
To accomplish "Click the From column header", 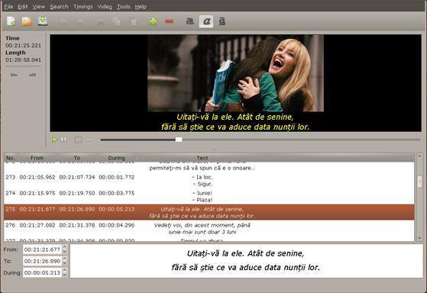I will pyautogui.click(x=37, y=158).
